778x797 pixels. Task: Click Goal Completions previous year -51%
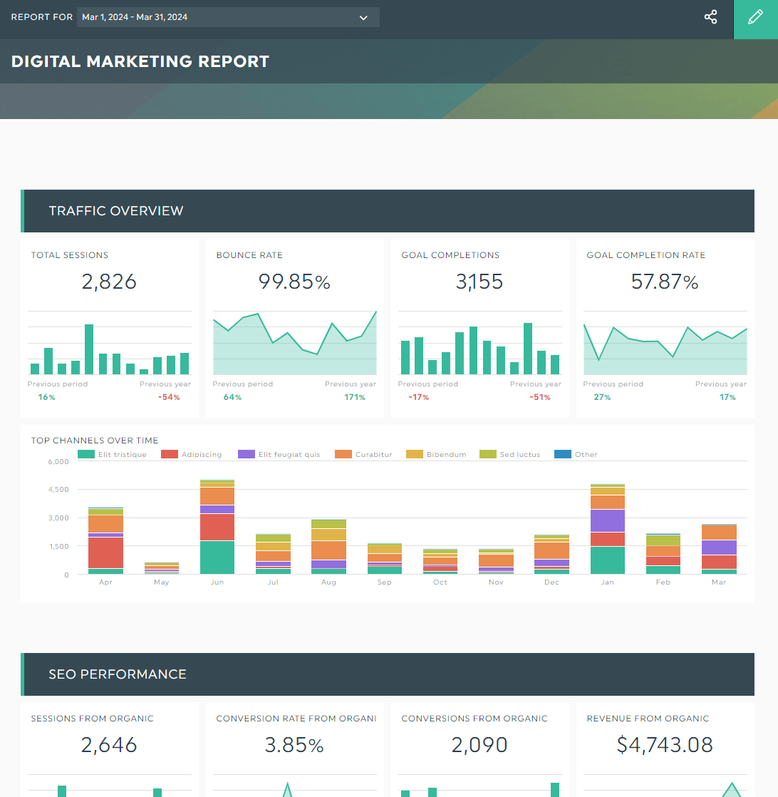pos(540,397)
